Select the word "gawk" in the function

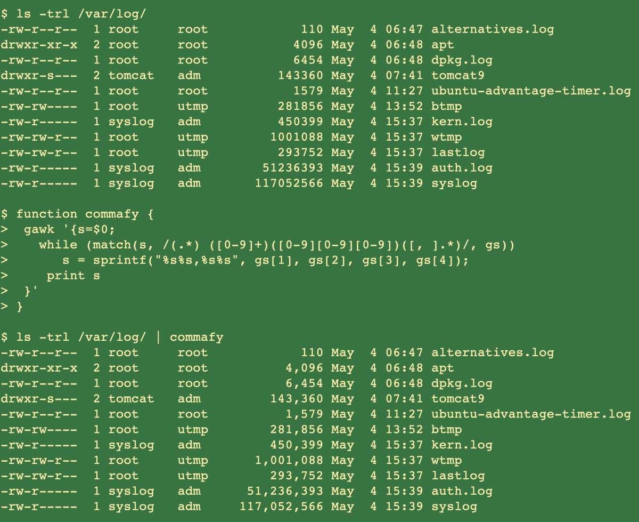point(39,229)
